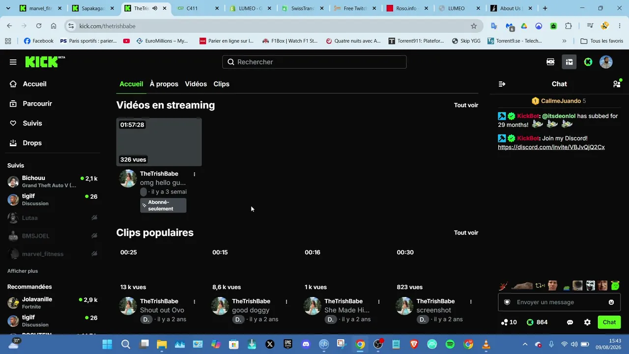This screenshot has width=629, height=354.
Task: Collapse the chat panel arrow icon
Action: (x=502, y=84)
